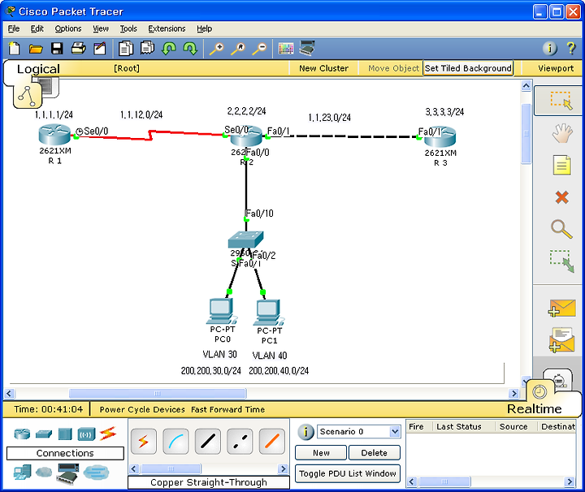The image size is (585, 492).
Task: Open the Tools menu
Action: [x=128, y=28]
